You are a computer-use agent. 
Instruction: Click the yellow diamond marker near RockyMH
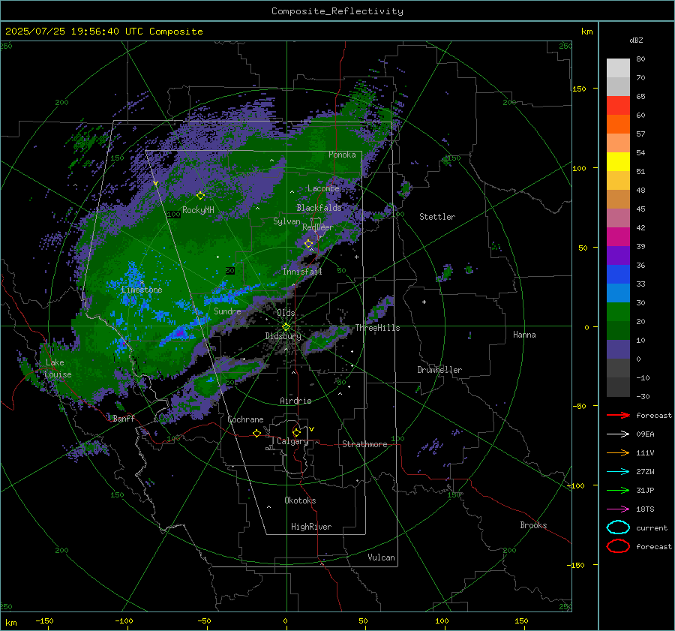point(200,196)
